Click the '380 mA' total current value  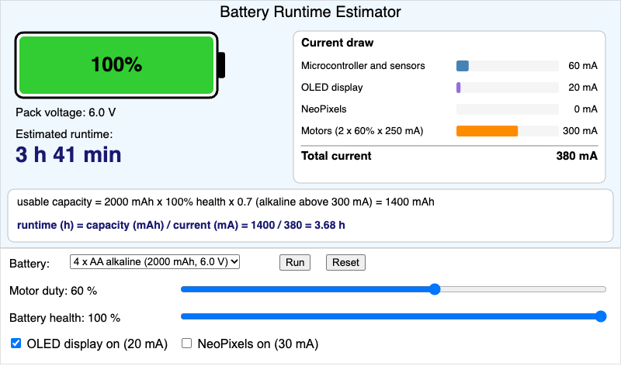tap(577, 156)
